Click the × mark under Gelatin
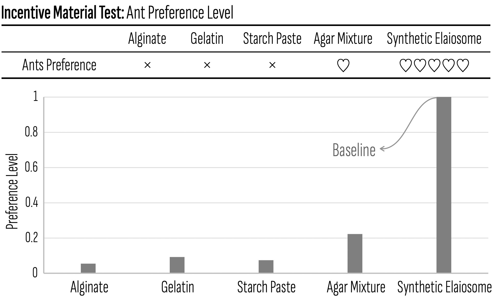Viewport: 497px width, 300px height. [x=207, y=65]
